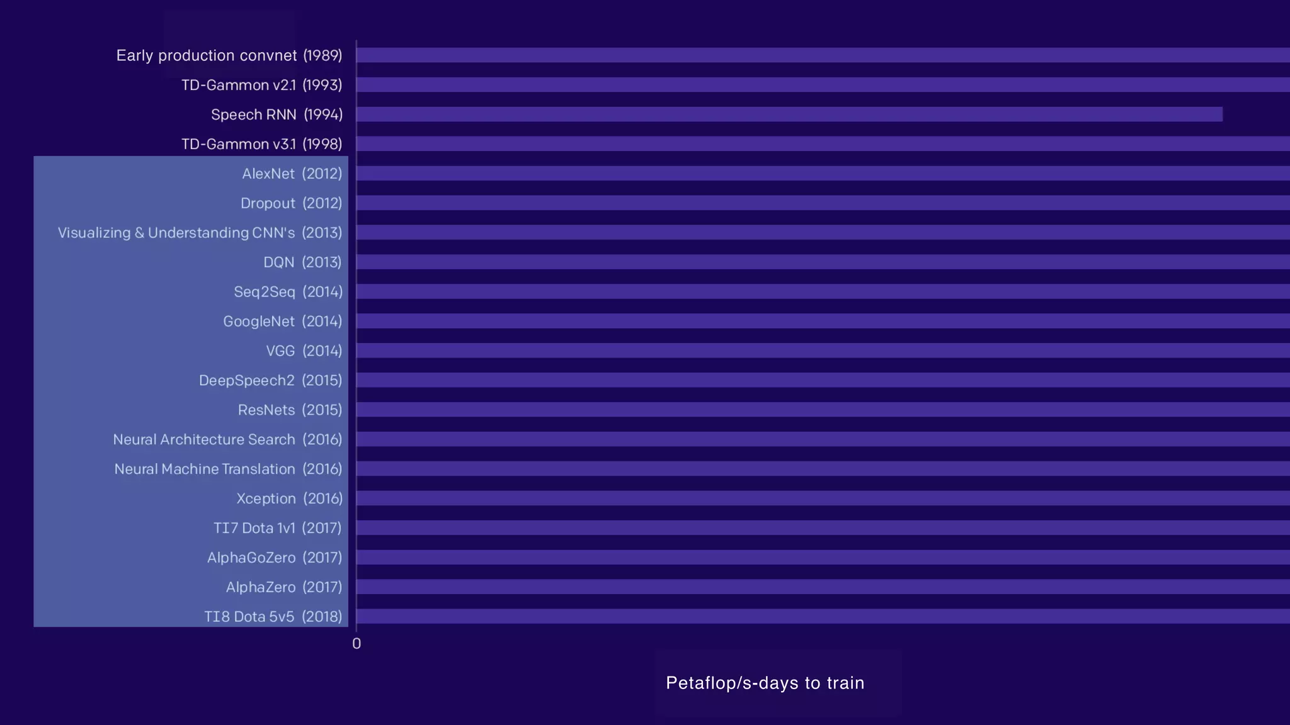Select the TI8 Dota 5v5 data bar
The image size is (1290, 725).
[x=823, y=617]
